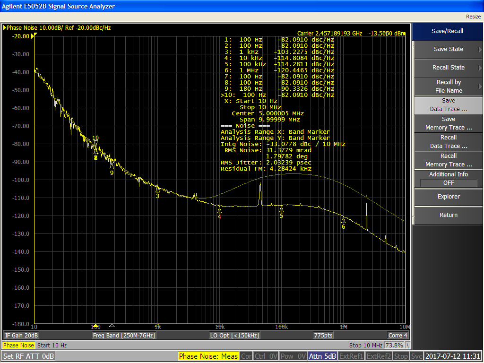
Task: Click the Cor status indicator
Action: (246, 356)
